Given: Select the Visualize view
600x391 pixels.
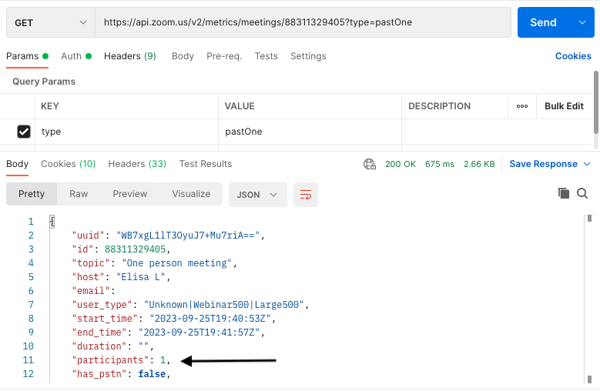Looking at the screenshot, I should click(191, 194).
